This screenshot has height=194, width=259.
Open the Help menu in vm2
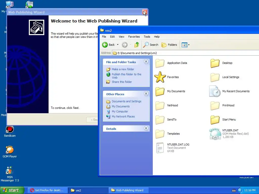point(157,37)
